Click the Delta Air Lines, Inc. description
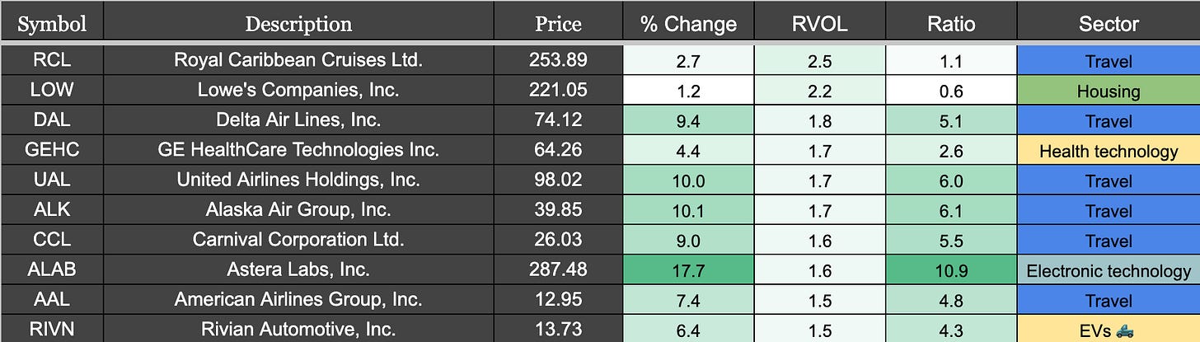 pyautogui.click(x=298, y=120)
